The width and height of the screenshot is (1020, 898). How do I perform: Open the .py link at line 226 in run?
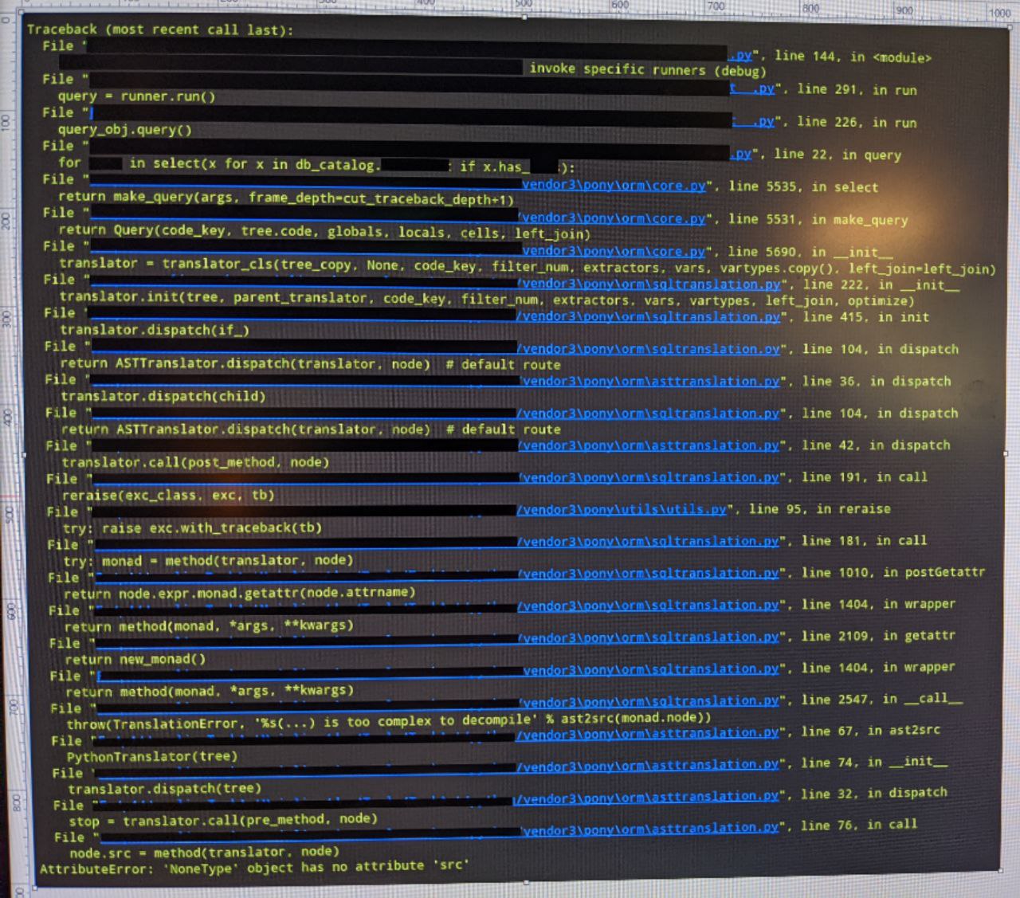(755, 121)
